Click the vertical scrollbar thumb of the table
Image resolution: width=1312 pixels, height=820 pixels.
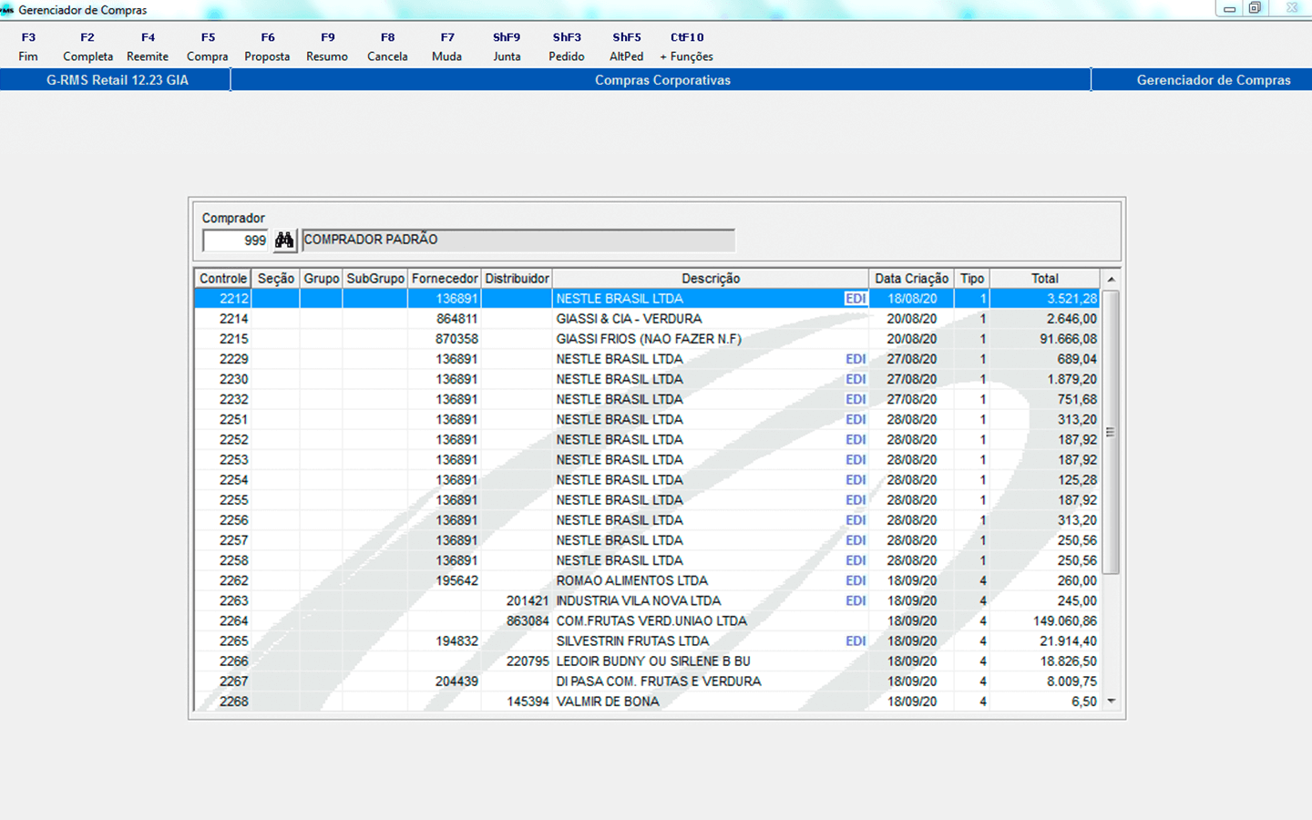(1111, 432)
